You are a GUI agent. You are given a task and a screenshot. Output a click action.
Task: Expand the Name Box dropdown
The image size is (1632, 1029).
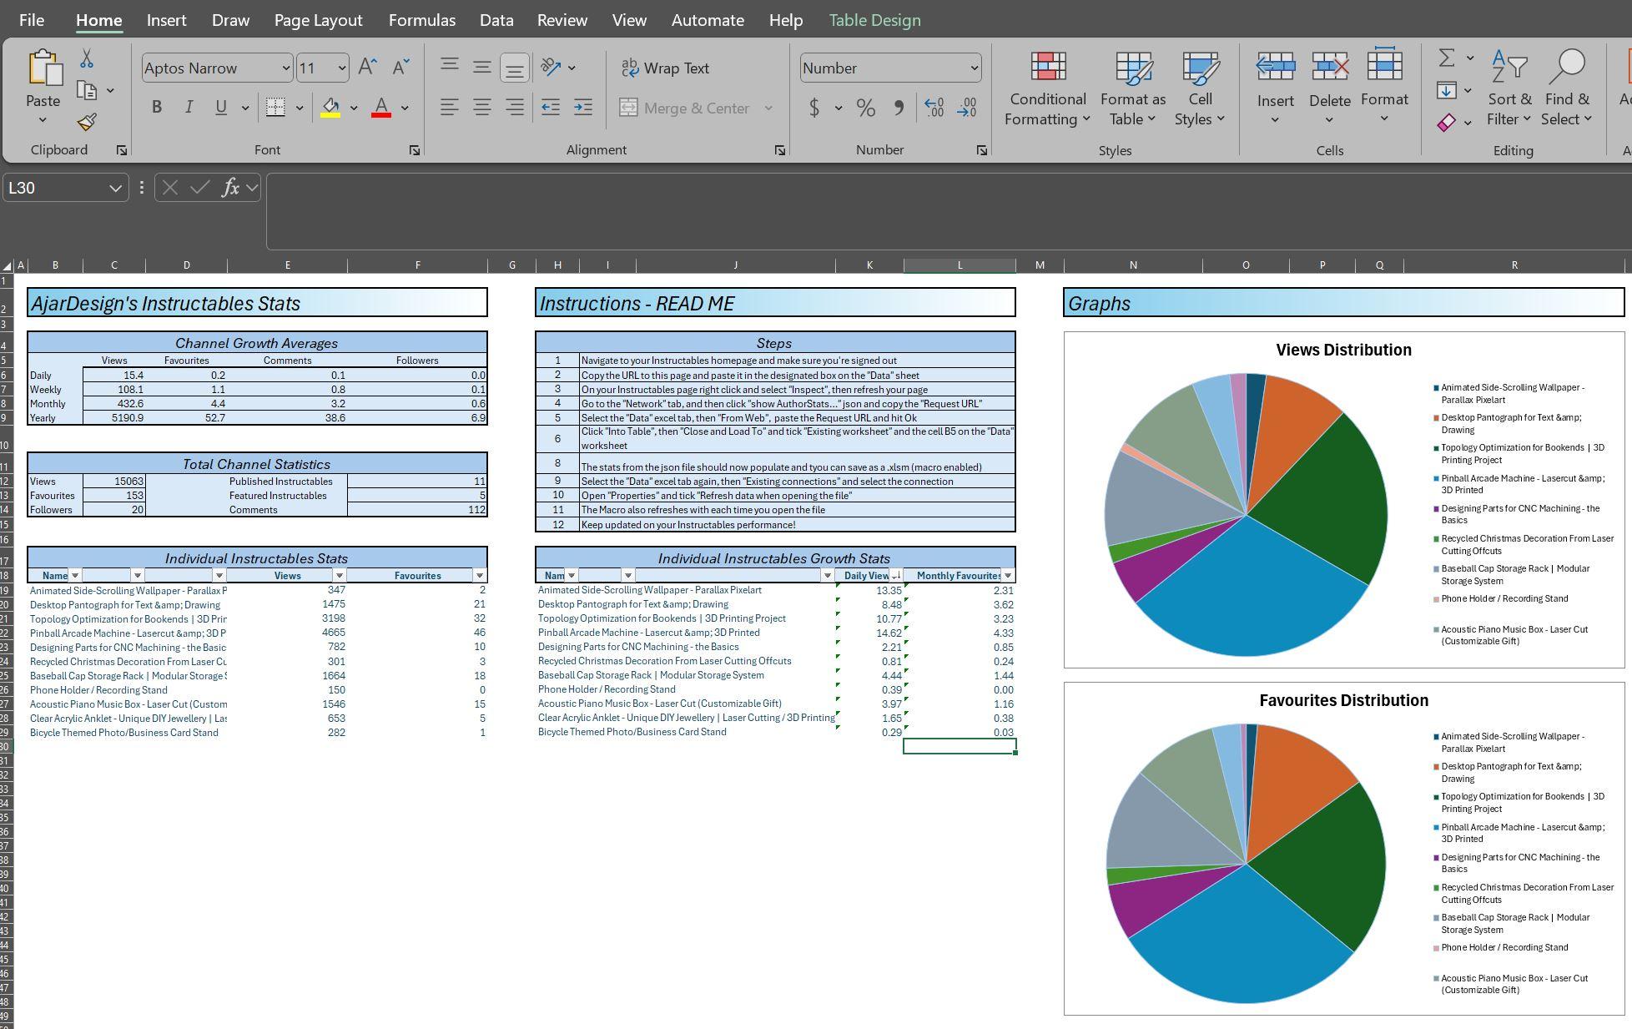115,189
